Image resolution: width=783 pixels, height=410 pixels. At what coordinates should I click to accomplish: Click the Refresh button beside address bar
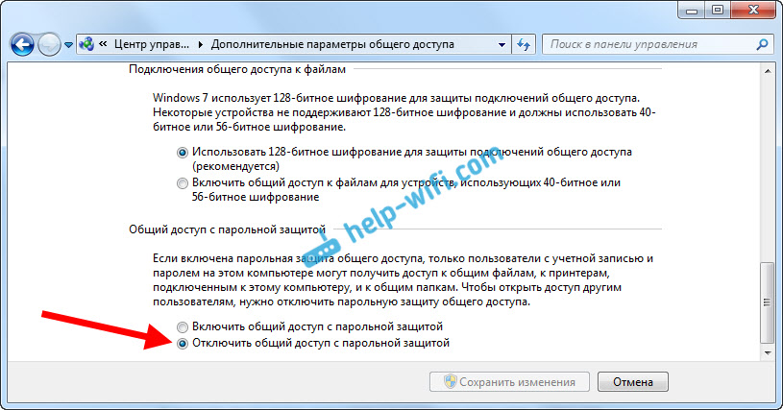[x=524, y=44]
